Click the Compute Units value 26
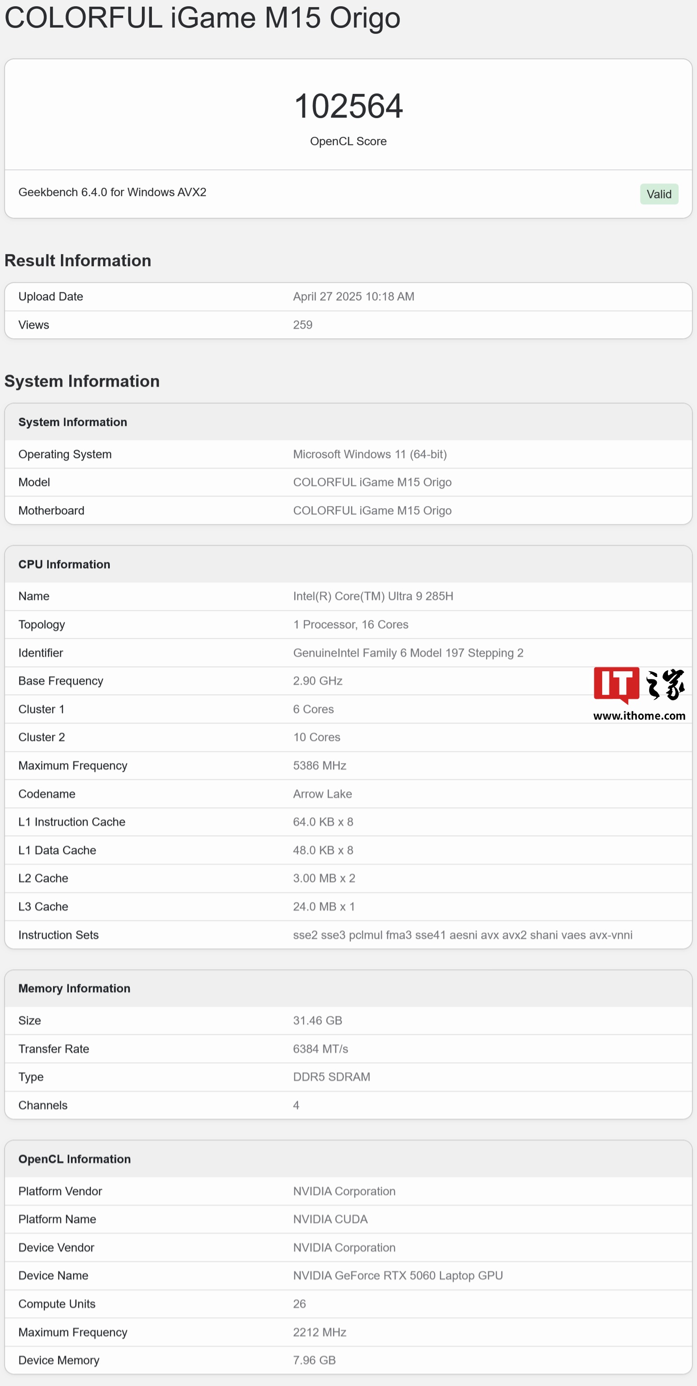 pos(299,1304)
